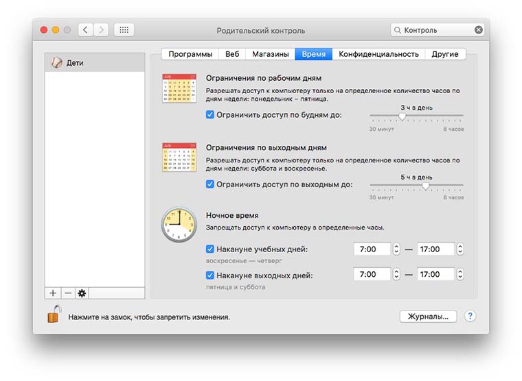The height and width of the screenshot is (381, 522).
Task: Add a new user with plus button
Action: pyautogui.click(x=53, y=293)
